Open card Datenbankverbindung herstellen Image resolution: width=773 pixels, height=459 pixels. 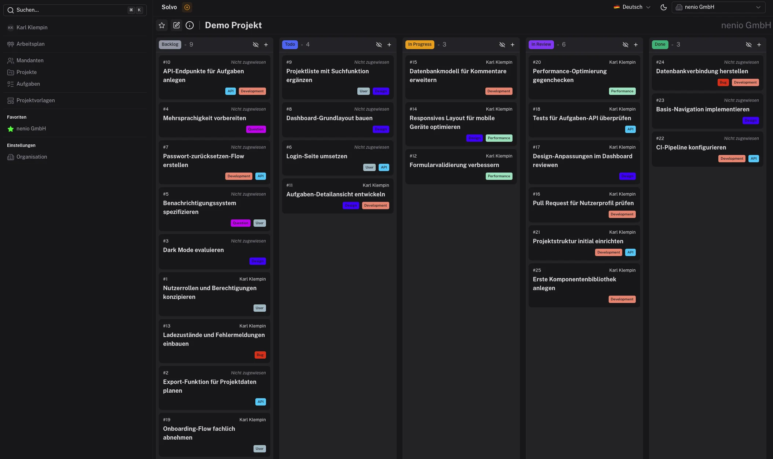tap(707, 73)
